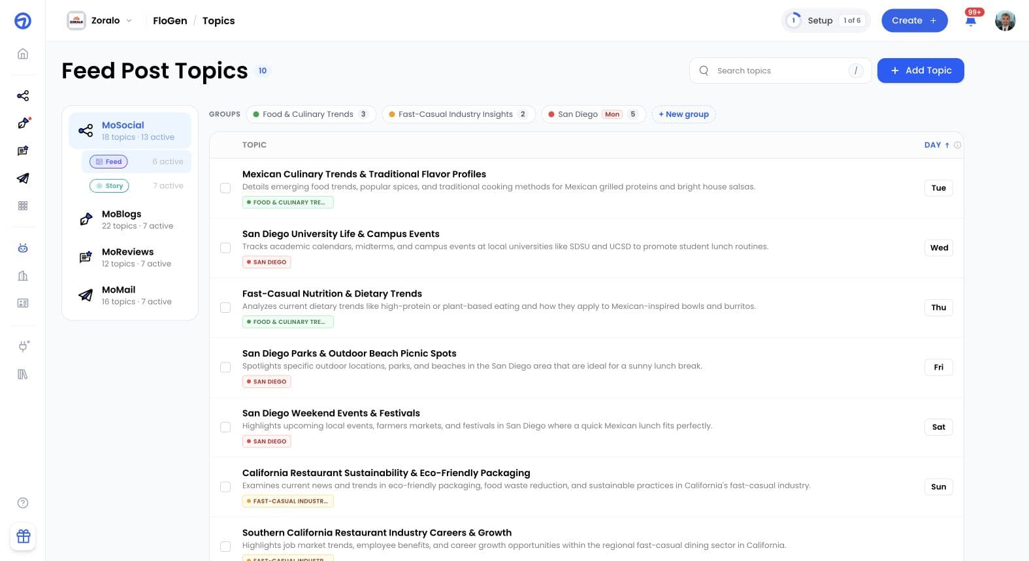
Task: Click the Search topics field
Action: [780, 71]
